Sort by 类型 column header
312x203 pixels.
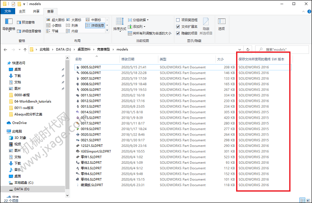(x=187, y=59)
